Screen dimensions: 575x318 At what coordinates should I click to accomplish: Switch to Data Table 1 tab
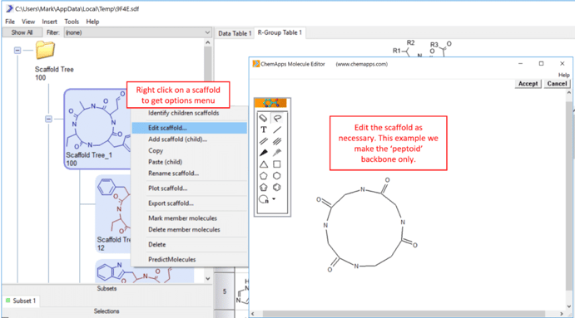(235, 33)
